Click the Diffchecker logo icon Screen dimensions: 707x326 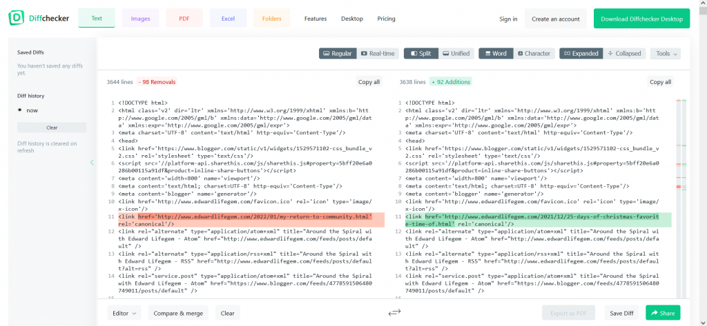[17, 19]
